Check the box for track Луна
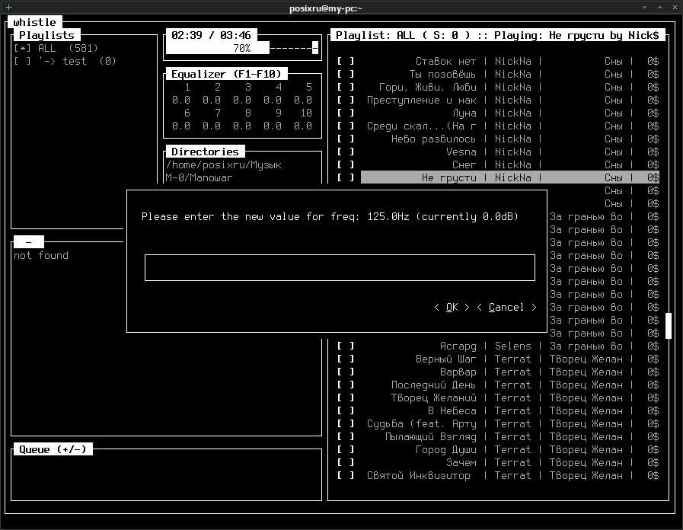This screenshot has height=530, width=683. (346, 113)
